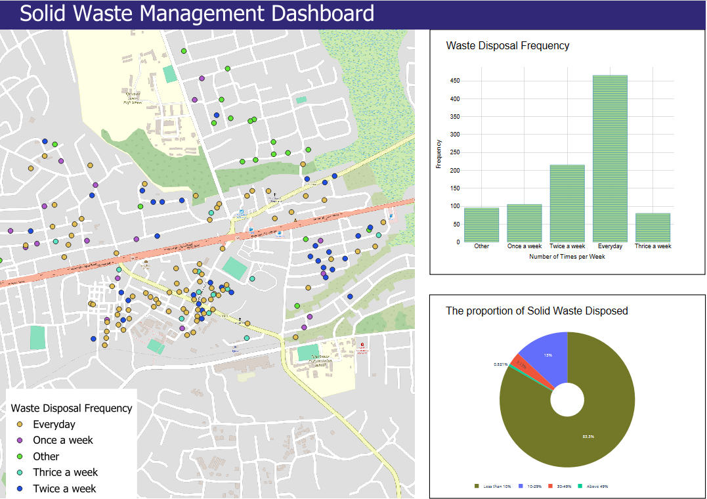Click the purple Once a week legend dot
This screenshot has width=707, height=499.
(x=18, y=440)
